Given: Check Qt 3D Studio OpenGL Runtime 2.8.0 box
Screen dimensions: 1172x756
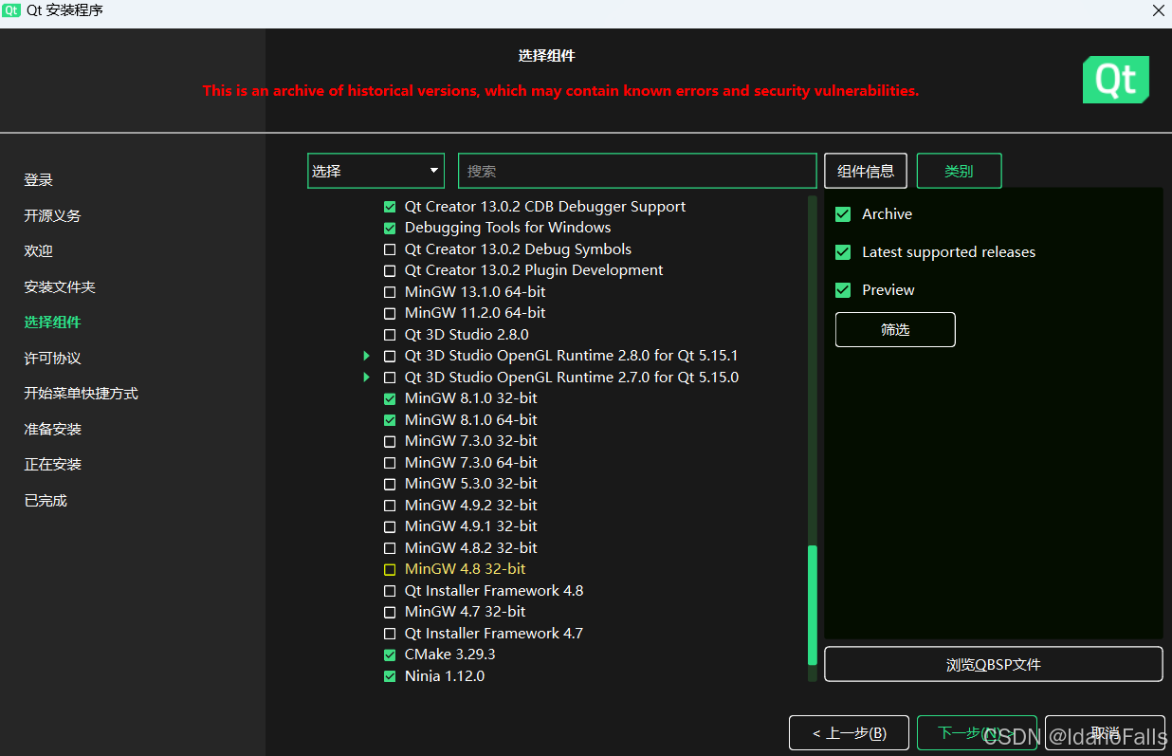Looking at the screenshot, I should click(390, 356).
